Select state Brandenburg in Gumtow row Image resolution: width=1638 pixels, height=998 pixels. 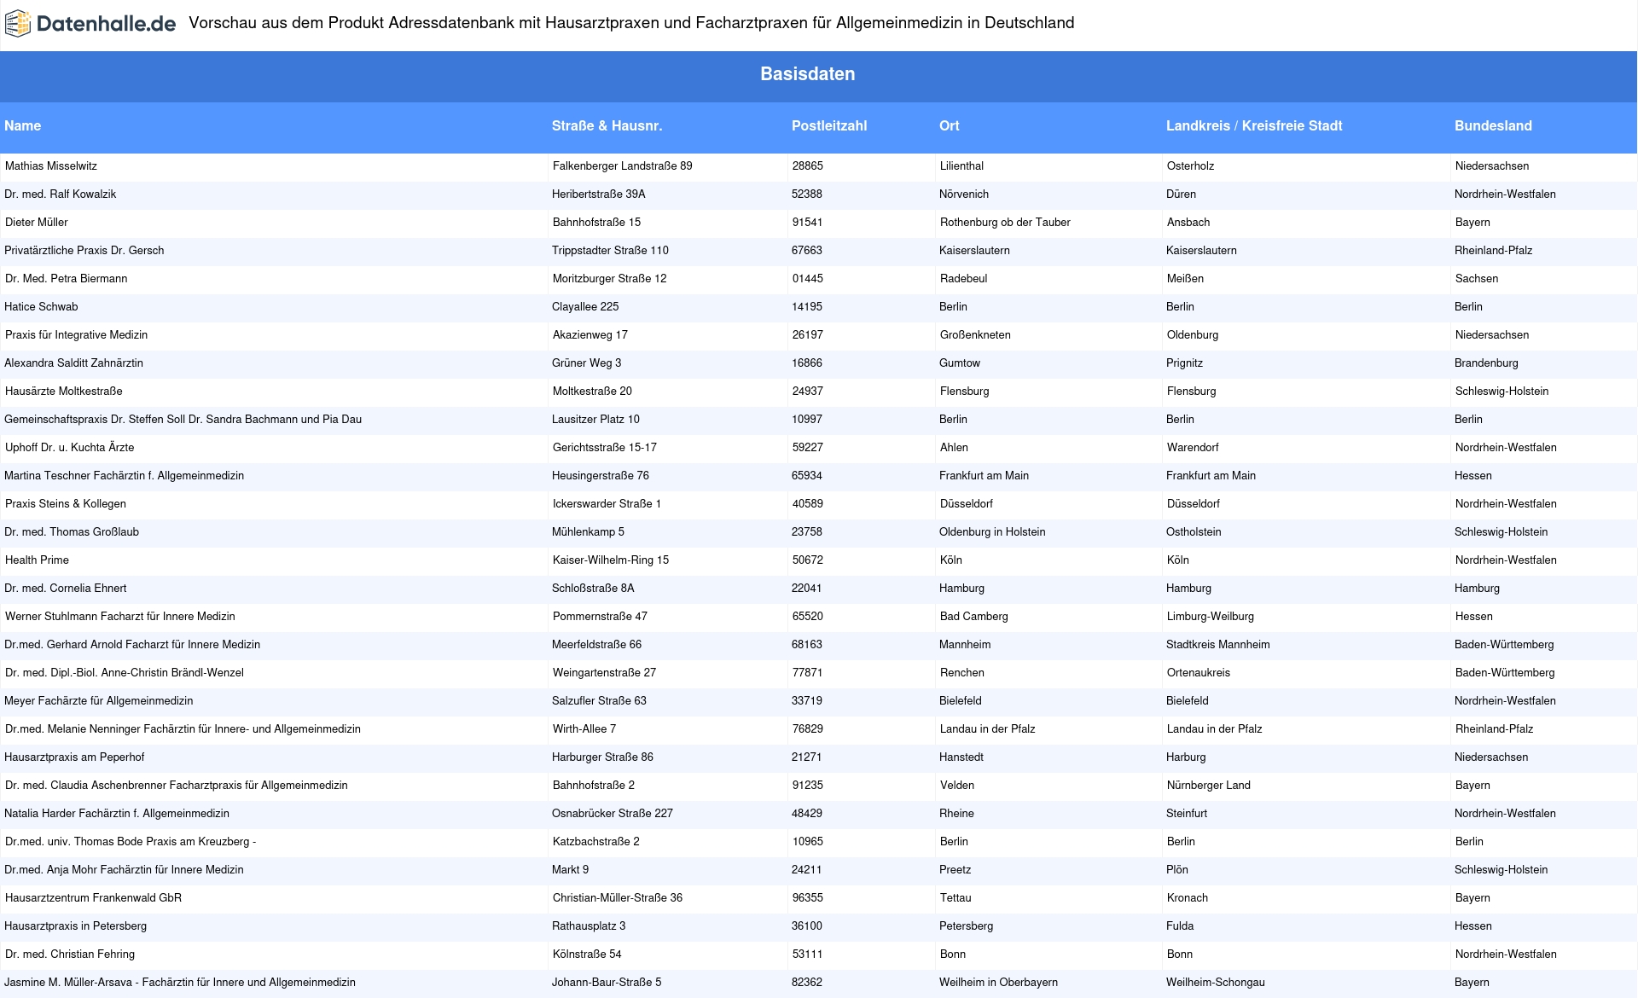click(1486, 363)
